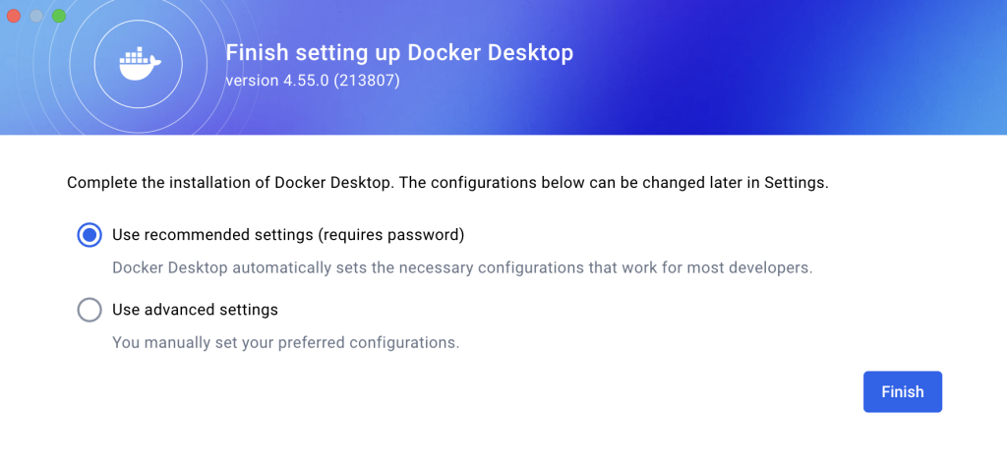Select the recommended settings radio button
1007x471 pixels.
pyautogui.click(x=89, y=235)
